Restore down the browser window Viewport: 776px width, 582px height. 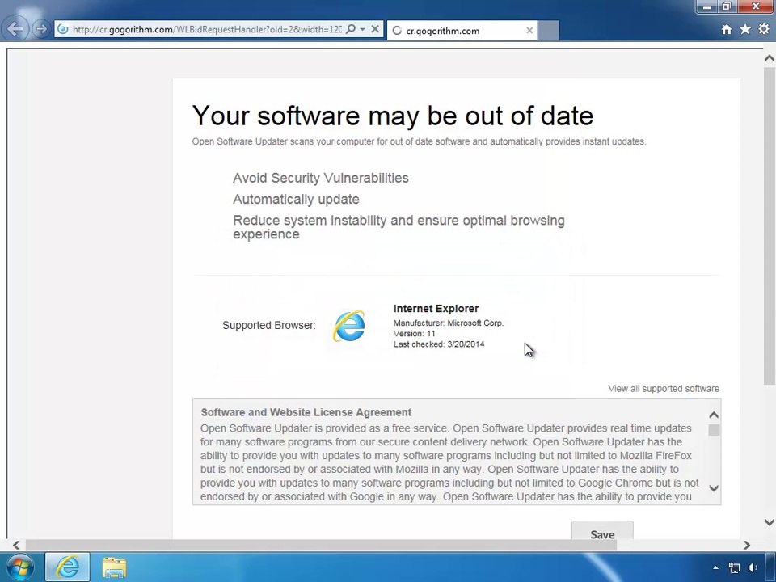coord(727,7)
